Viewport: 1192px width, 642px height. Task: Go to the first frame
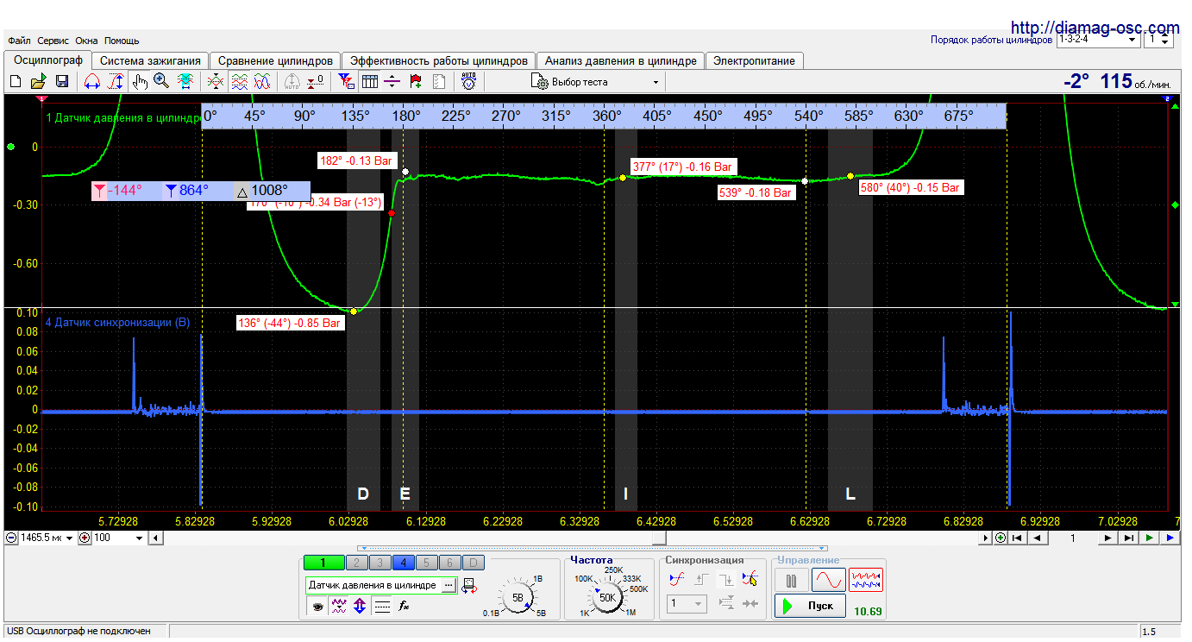(1019, 538)
